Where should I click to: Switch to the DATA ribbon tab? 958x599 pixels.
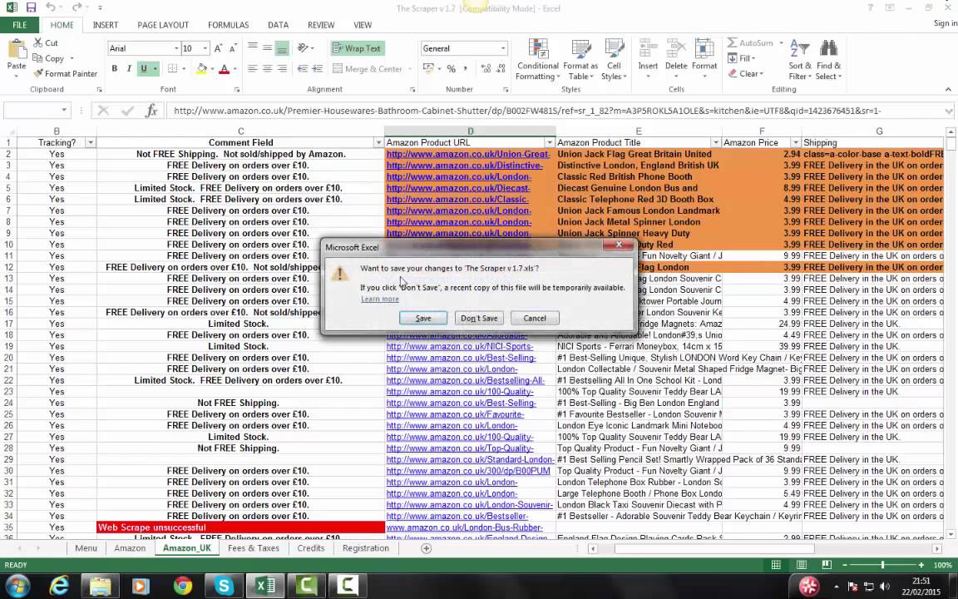(278, 25)
